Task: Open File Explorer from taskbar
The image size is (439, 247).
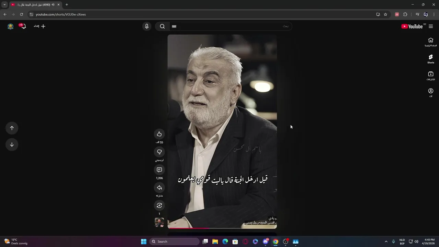Action: (x=215, y=242)
